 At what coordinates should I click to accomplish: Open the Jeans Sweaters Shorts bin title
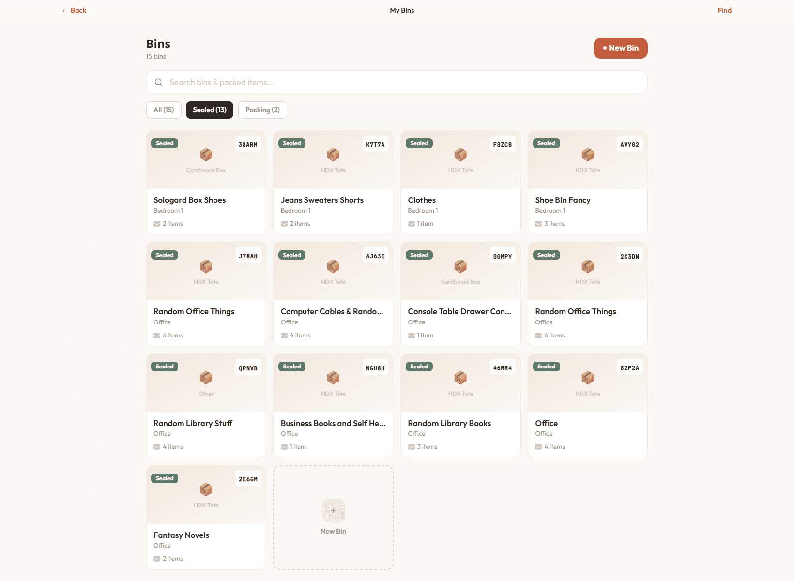pos(322,200)
